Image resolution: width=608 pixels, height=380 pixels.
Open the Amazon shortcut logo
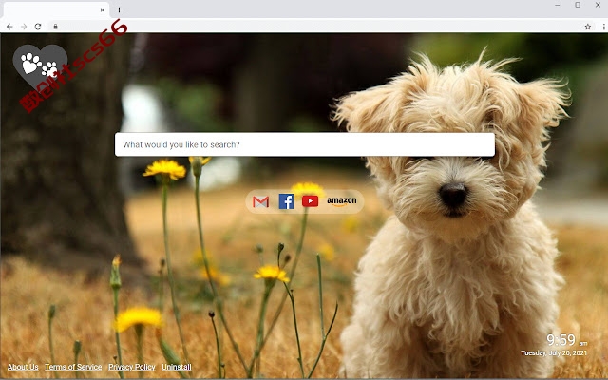click(x=342, y=201)
